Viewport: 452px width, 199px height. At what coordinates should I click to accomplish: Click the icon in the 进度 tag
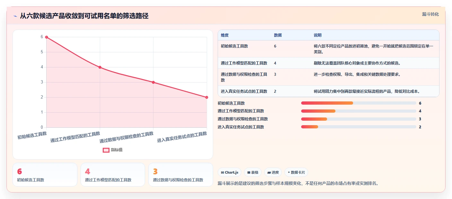pyautogui.click(x=269, y=173)
